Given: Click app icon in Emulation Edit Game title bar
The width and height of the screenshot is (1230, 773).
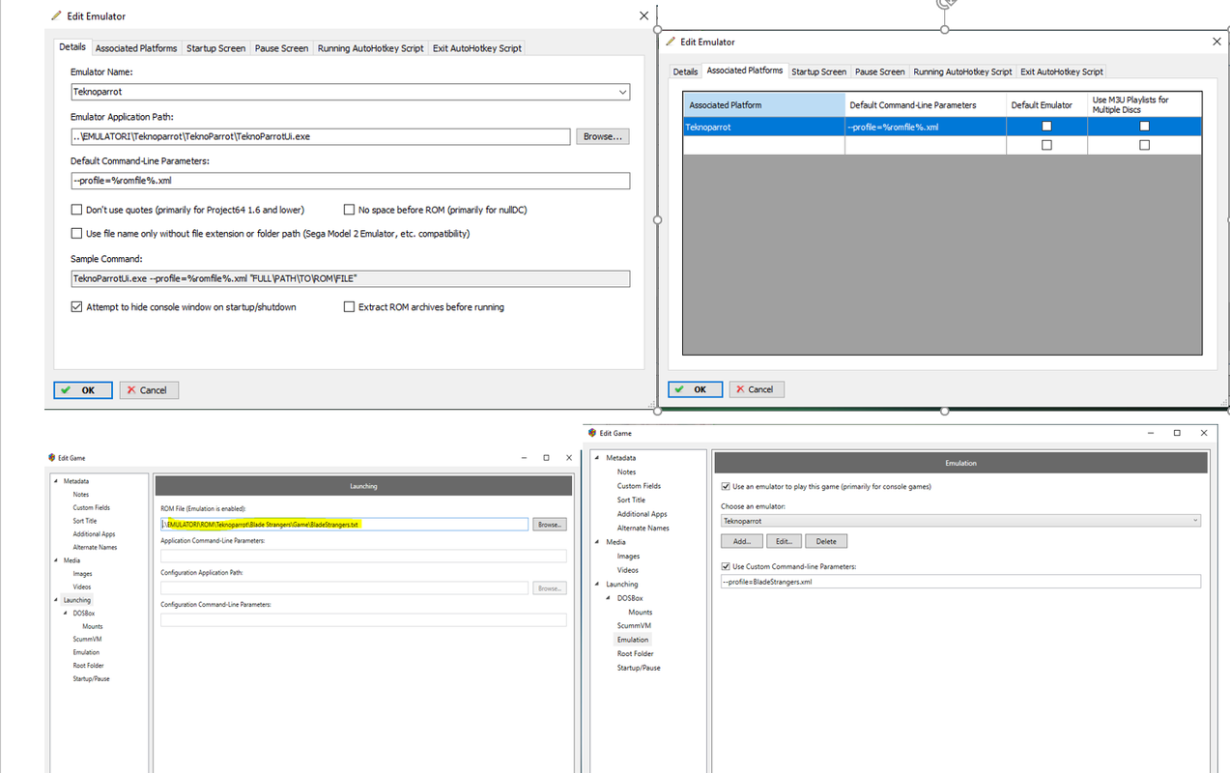Looking at the screenshot, I should coord(592,433).
